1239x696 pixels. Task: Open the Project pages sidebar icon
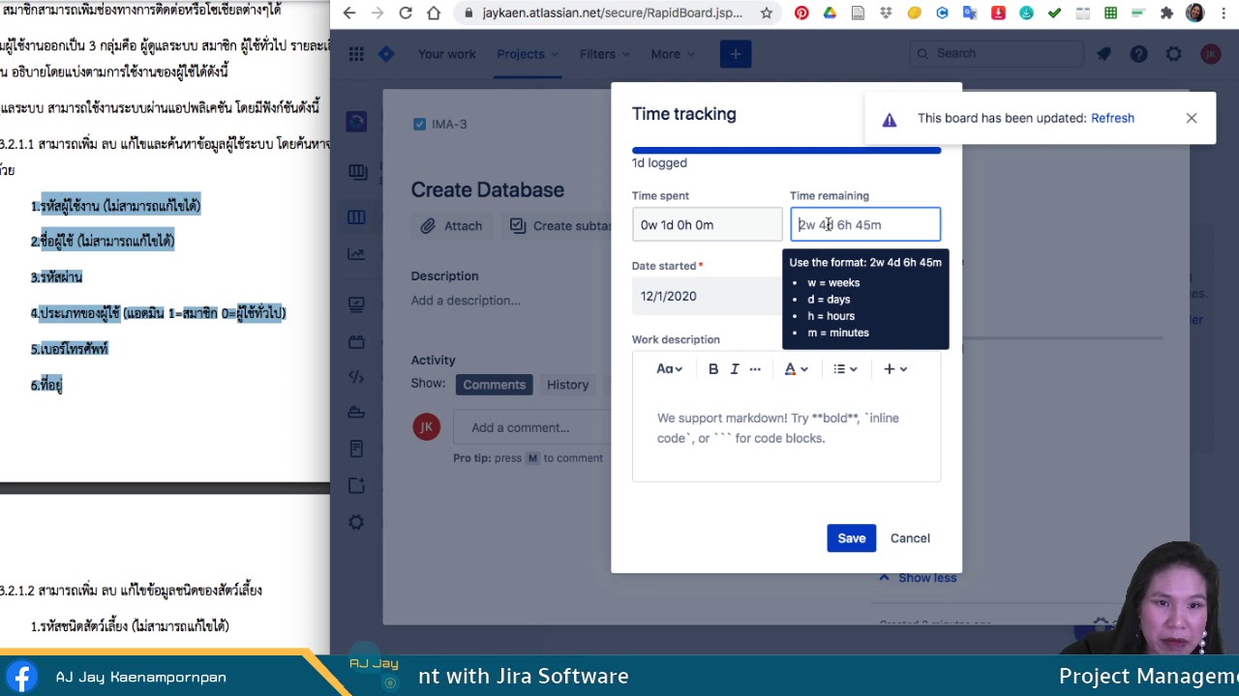(x=356, y=449)
